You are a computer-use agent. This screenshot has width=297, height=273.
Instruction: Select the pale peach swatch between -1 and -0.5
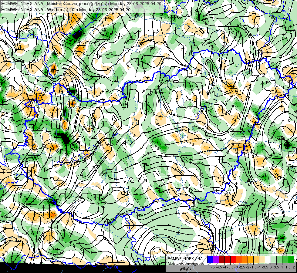tap(262, 260)
